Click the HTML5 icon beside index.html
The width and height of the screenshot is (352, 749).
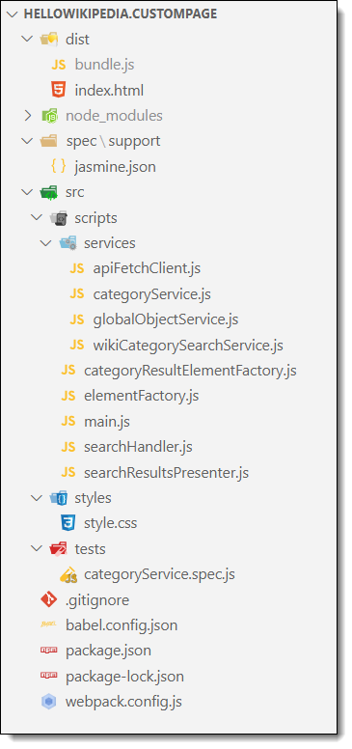coord(58,90)
